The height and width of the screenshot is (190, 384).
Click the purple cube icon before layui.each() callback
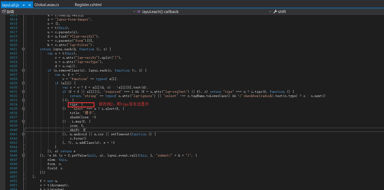click(x=139, y=11)
